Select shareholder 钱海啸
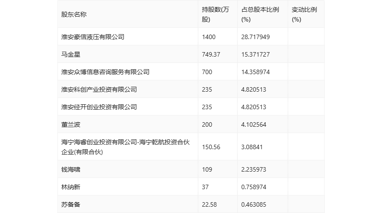The height and width of the screenshot is (213, 382). [71, 169]
